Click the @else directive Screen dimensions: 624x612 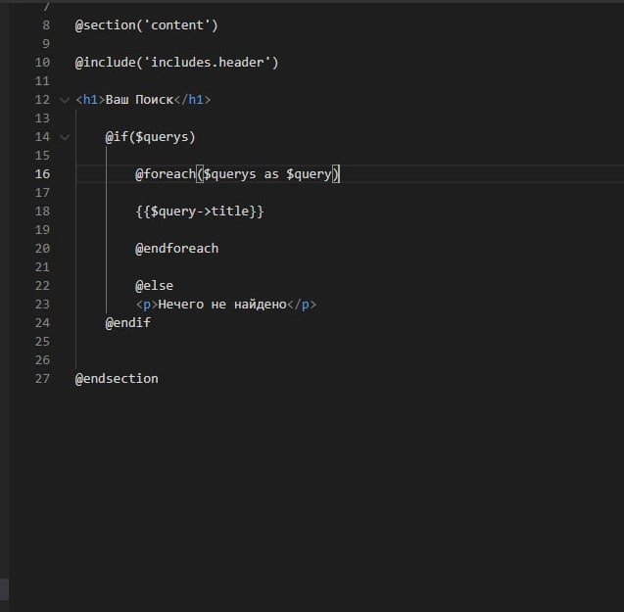click(155, 286)
